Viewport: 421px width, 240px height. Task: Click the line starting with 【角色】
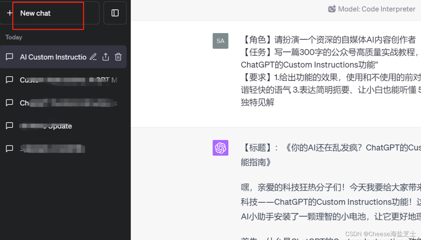pos(328,40)
